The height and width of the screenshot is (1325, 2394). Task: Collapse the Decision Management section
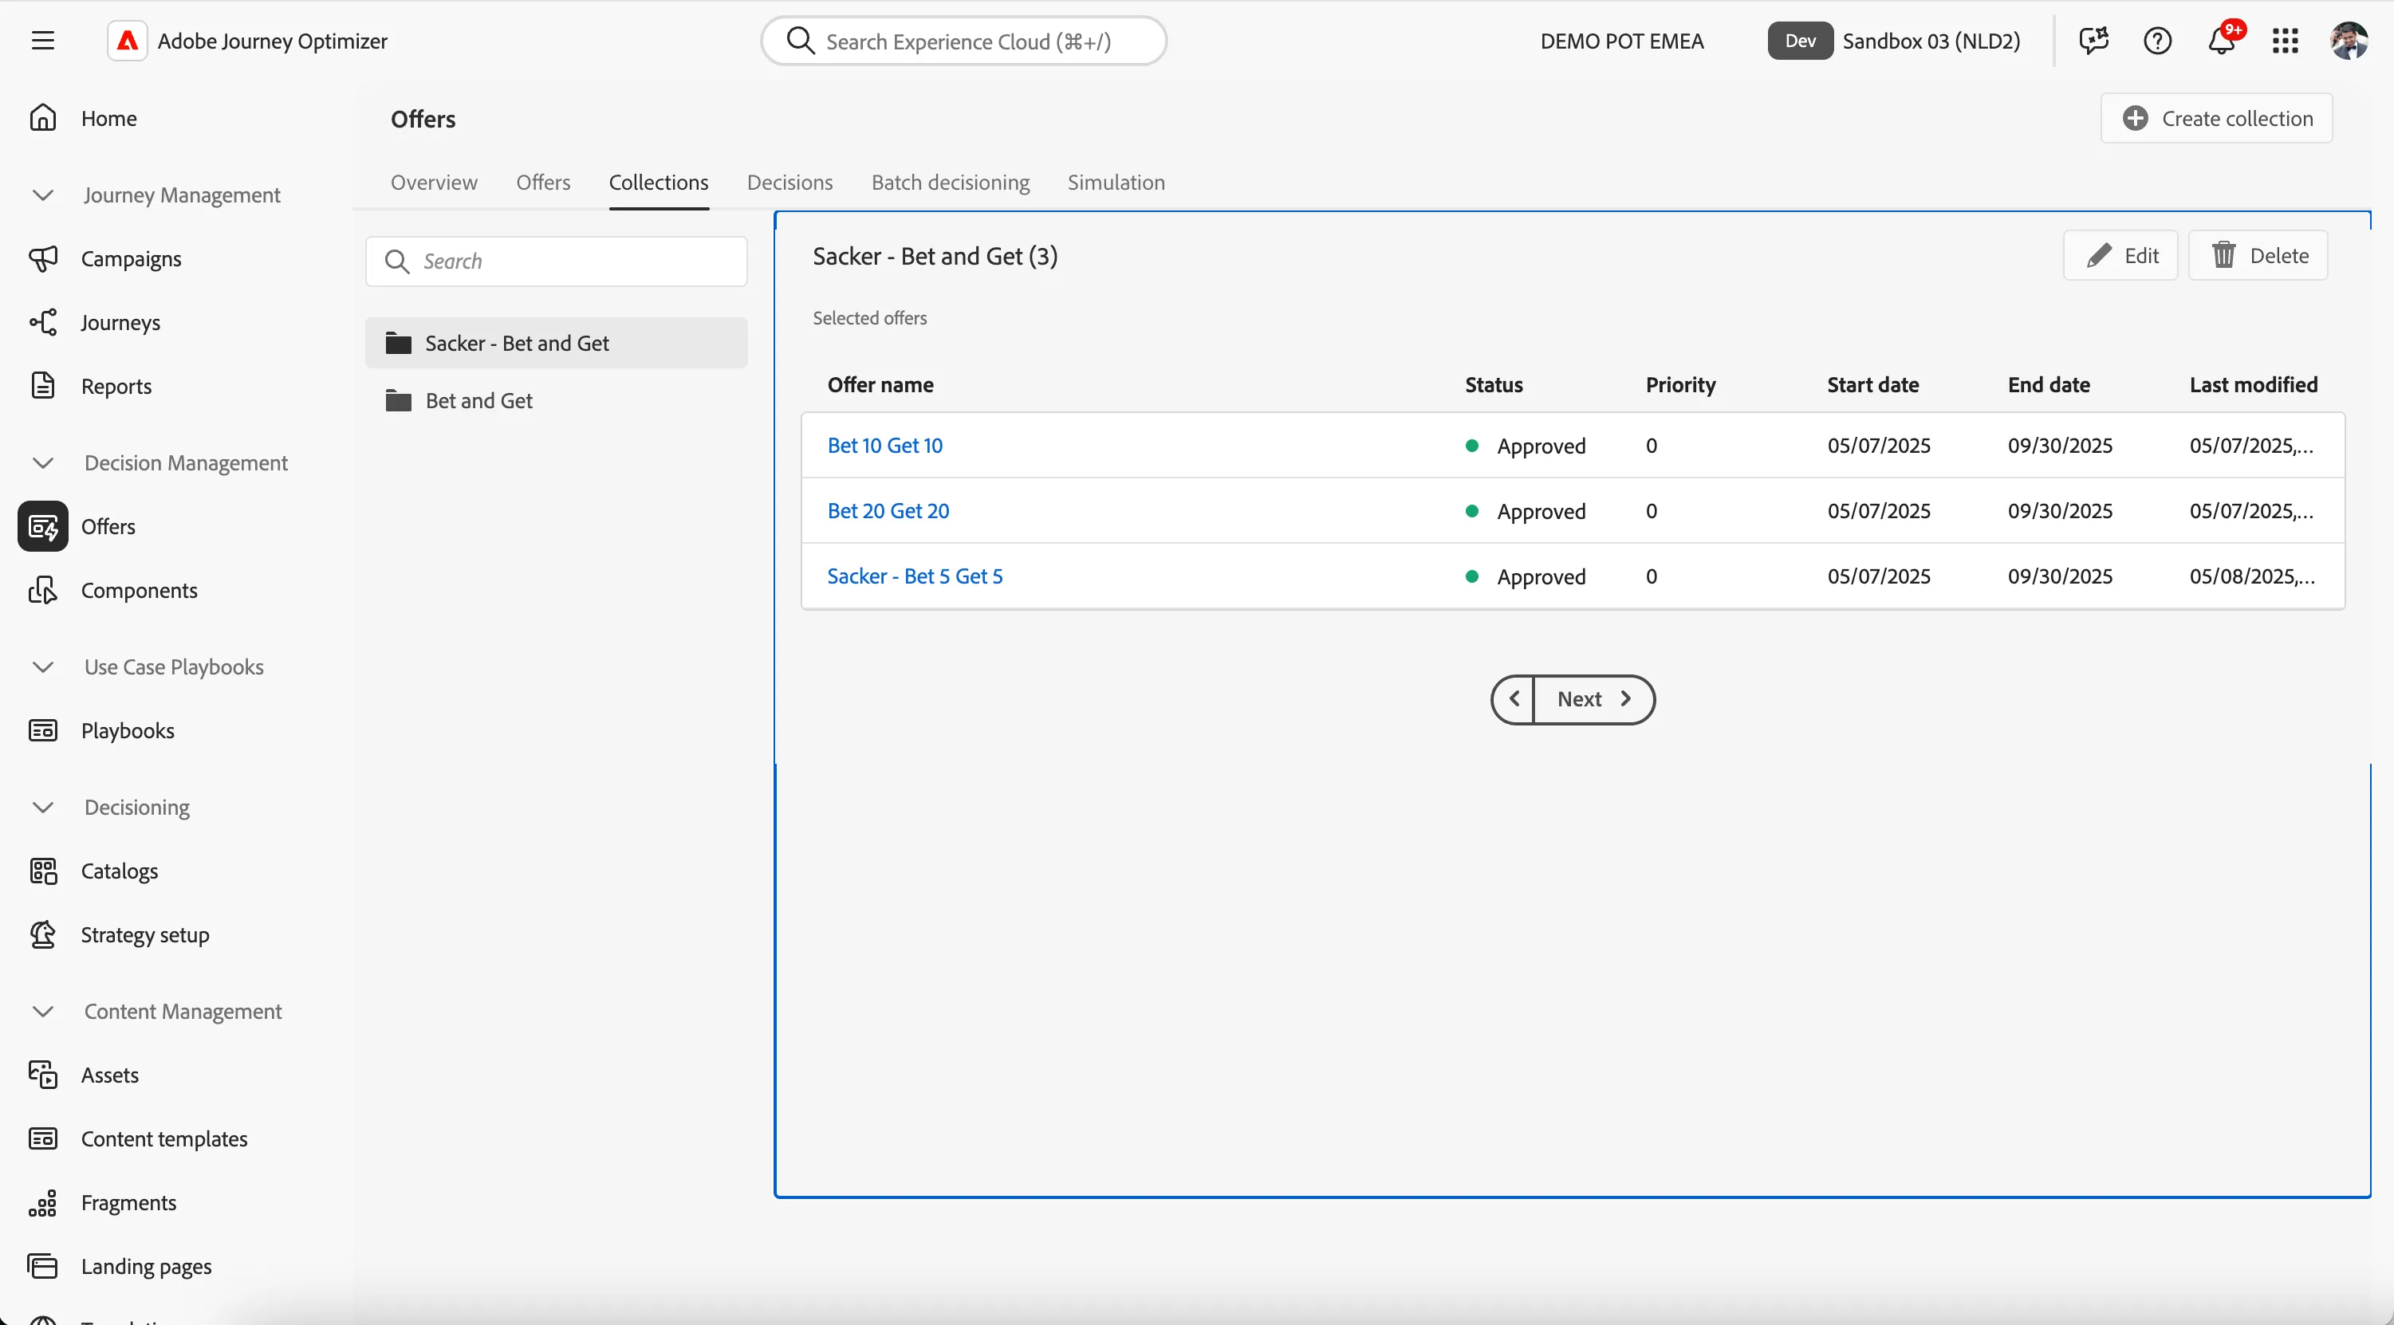[x=43, y=462]
